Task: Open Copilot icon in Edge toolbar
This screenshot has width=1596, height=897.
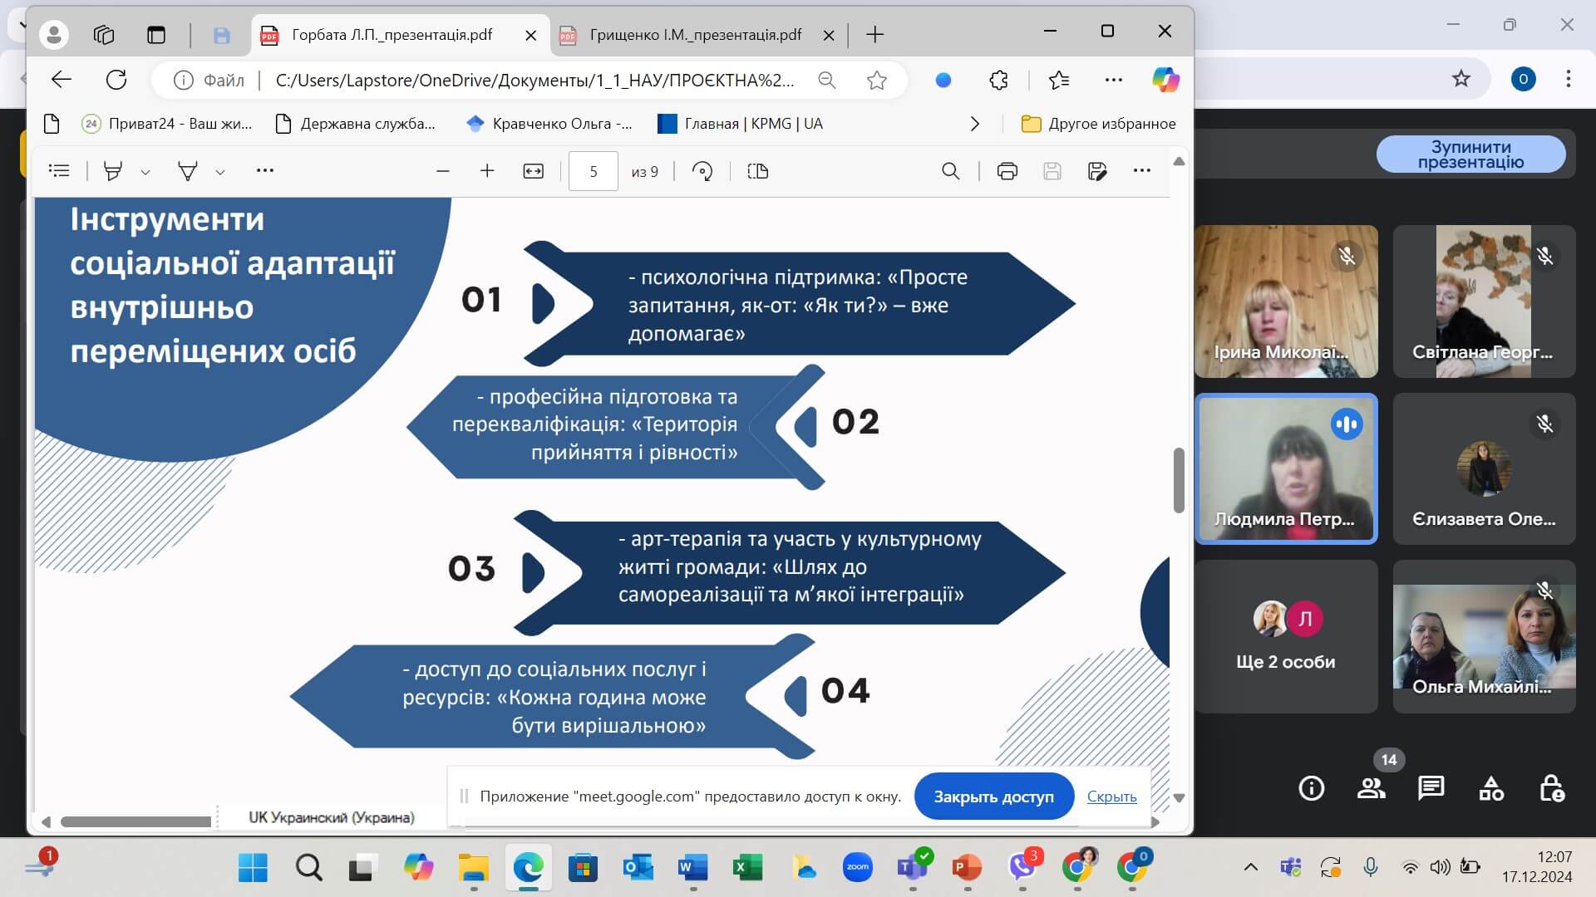Action: 1165,80
